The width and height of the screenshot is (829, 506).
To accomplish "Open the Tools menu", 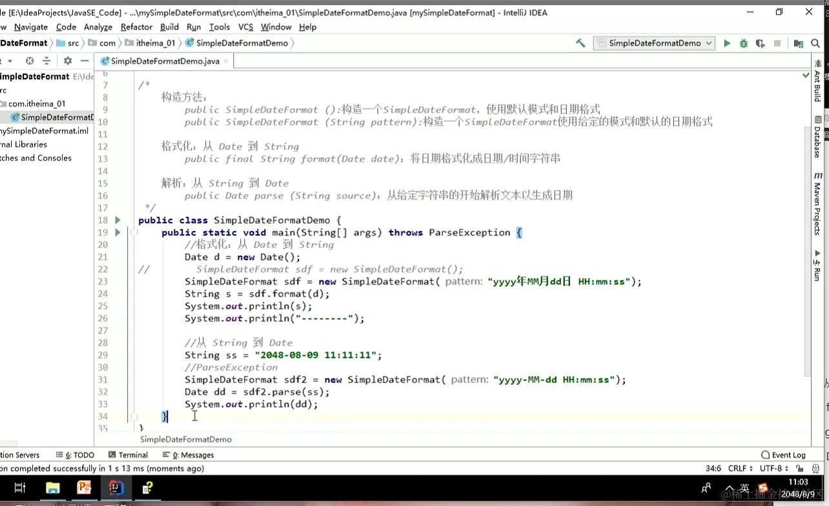I will click(x=220, y=26).
